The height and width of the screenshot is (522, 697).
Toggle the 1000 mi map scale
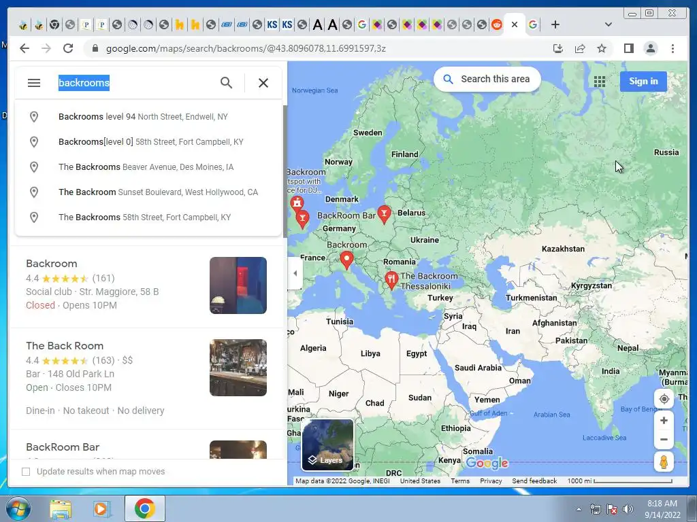pos(619,481)
